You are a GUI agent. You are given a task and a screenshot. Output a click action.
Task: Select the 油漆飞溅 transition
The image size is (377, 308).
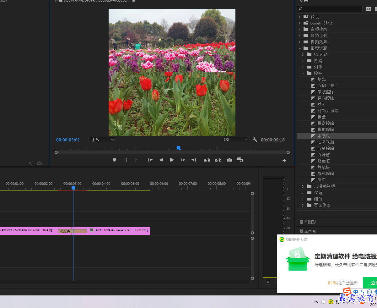[x=326, y=142]
